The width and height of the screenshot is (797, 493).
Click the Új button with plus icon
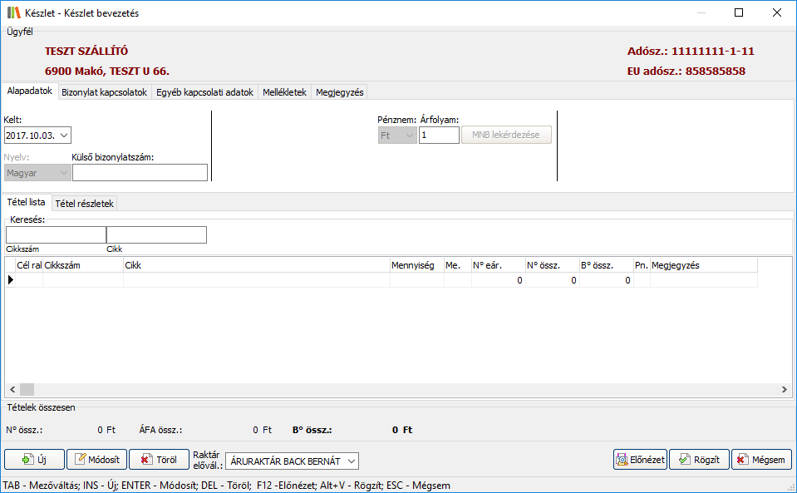tap(34, 460)
